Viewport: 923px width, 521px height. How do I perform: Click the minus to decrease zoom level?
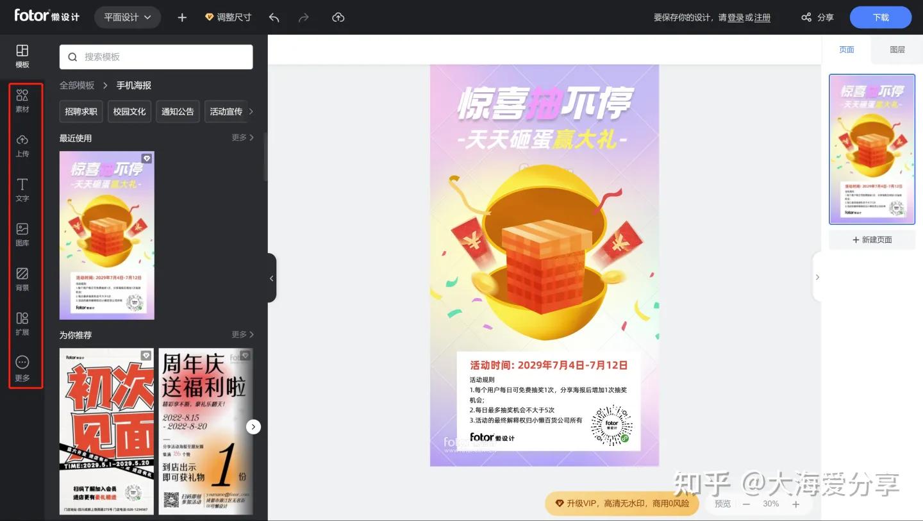[x=745, y=504]
